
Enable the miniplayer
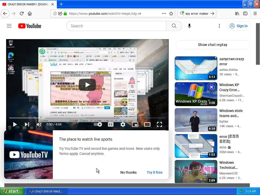pos(135,124)
